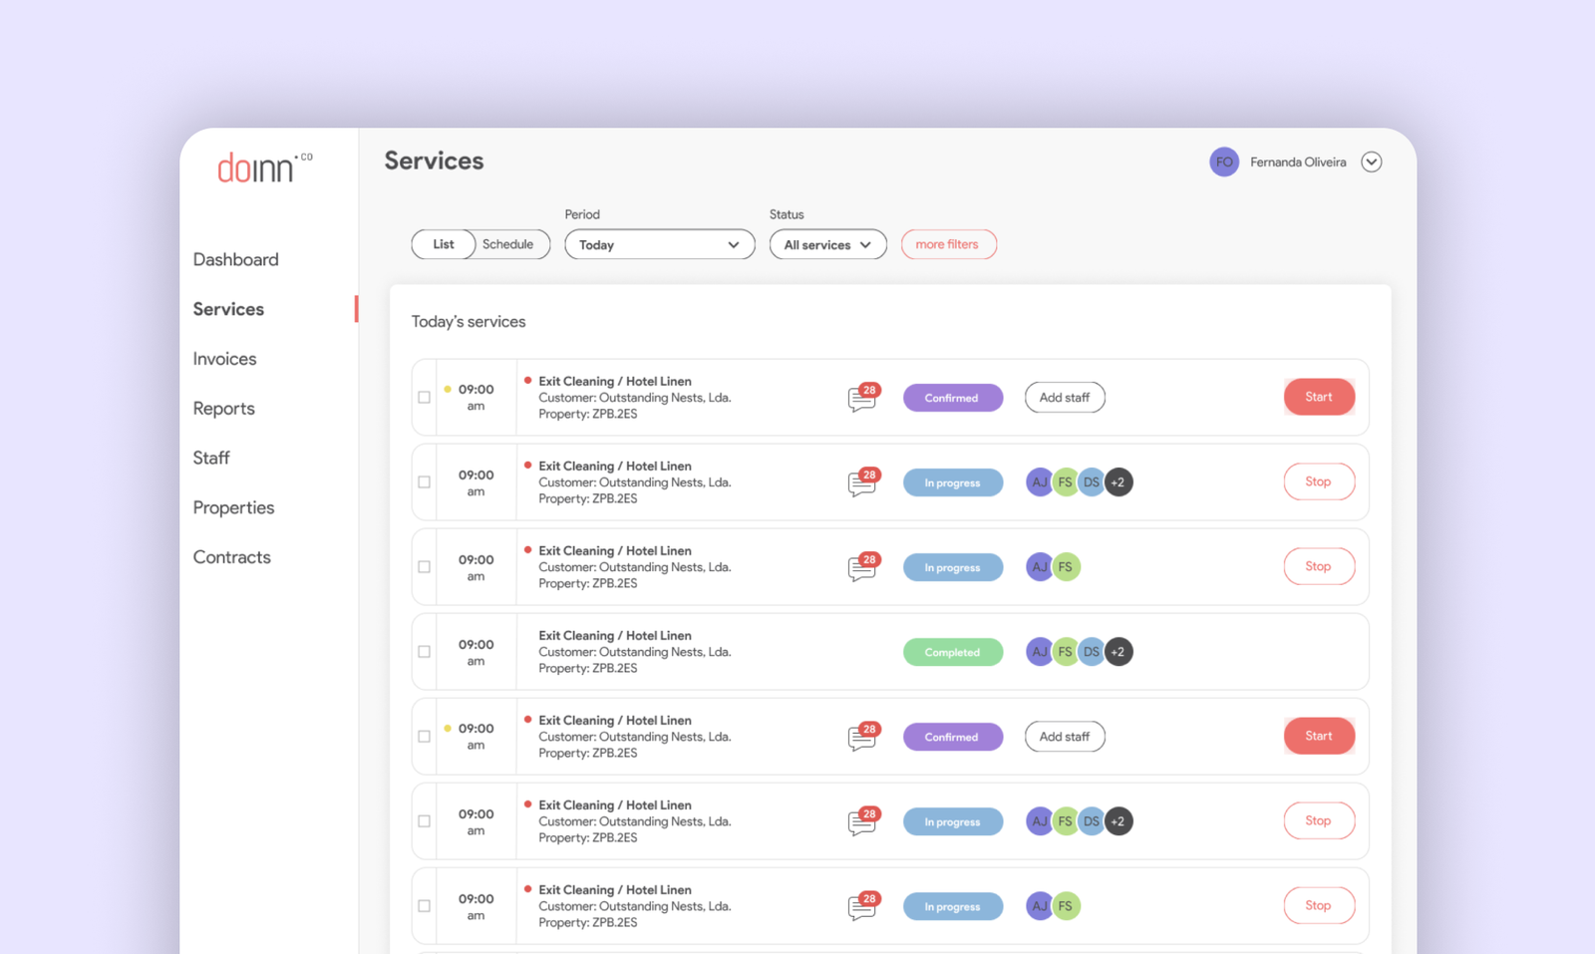Click Add staff in the first Confirmed row
This screenshot has width=1595, height=954.
[1065, 398]
